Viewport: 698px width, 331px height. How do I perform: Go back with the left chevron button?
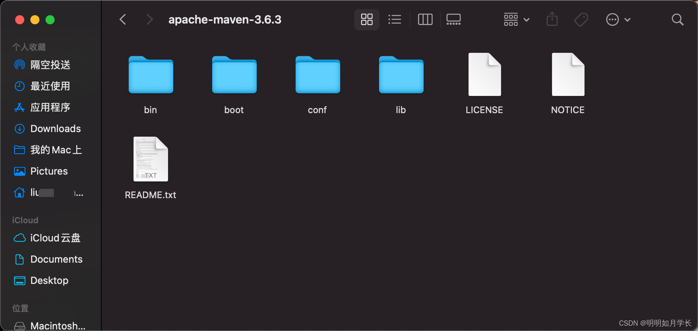click(x=123, y=19)
